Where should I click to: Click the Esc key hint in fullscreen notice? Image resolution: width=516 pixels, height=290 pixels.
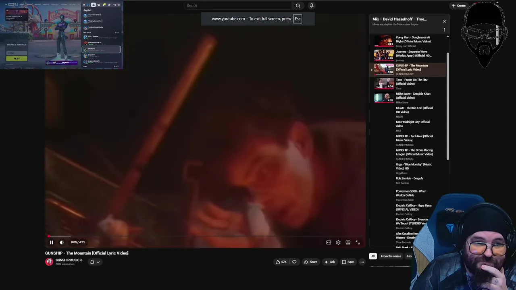point(298,19)
